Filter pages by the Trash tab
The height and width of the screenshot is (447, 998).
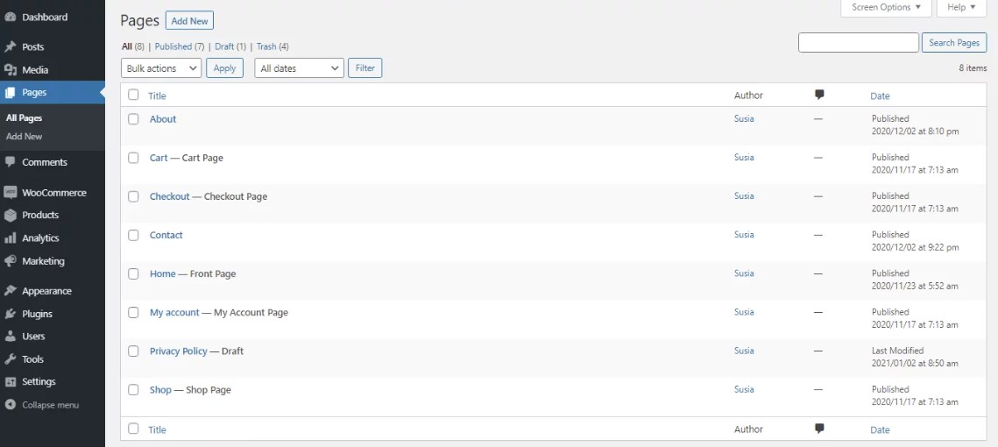coord(266,46)
